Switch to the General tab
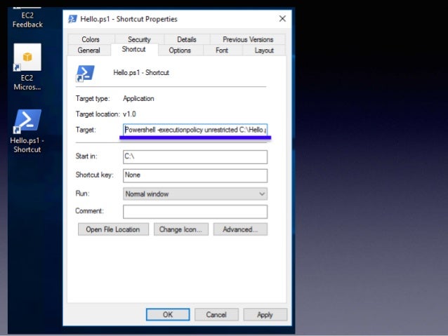This screenshot has height=336, width=448. click(x=89, y=51)
